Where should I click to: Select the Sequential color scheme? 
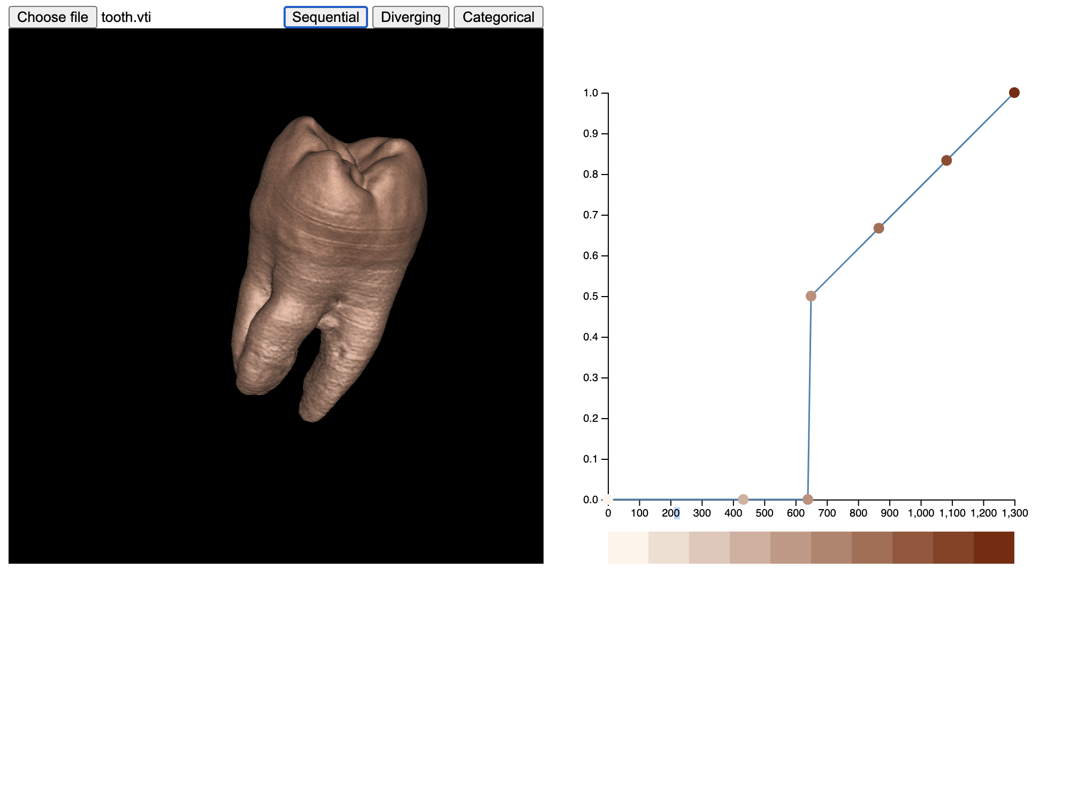[x=325, y=17]
